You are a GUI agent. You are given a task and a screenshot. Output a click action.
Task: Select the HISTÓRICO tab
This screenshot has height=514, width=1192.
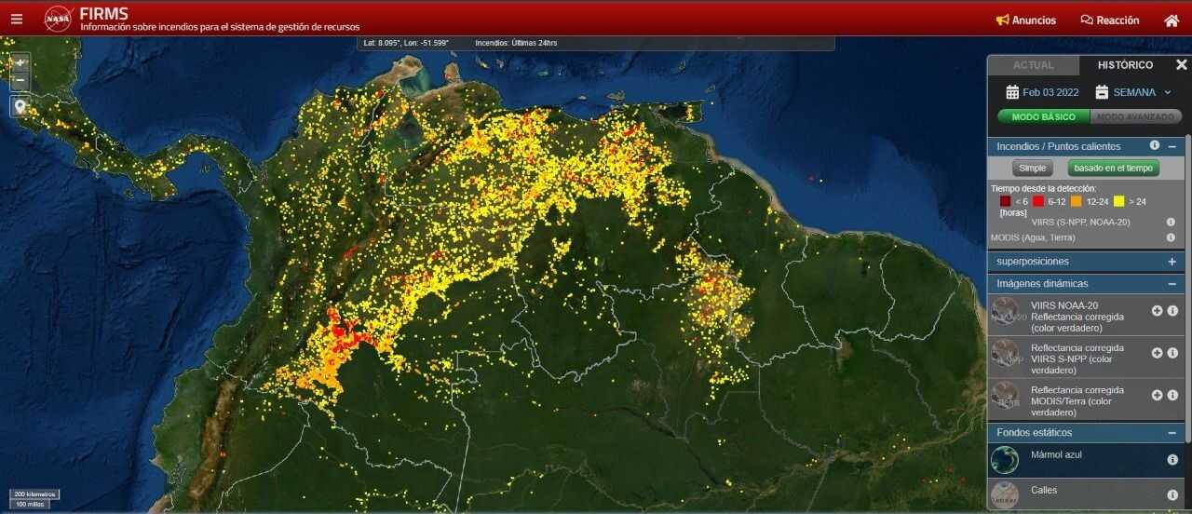click(x=1125, y=65)
